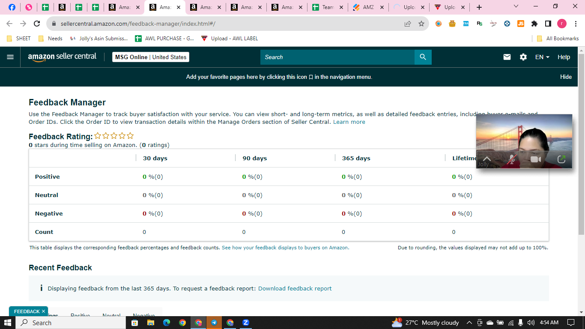Reload the current page
The image size is (585, 329).
click(37, 24)
